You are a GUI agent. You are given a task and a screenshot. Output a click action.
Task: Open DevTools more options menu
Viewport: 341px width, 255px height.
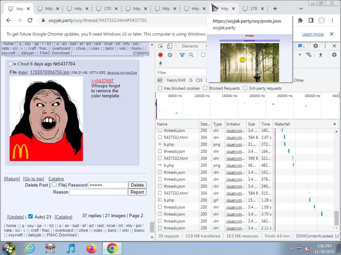[325, 46]
